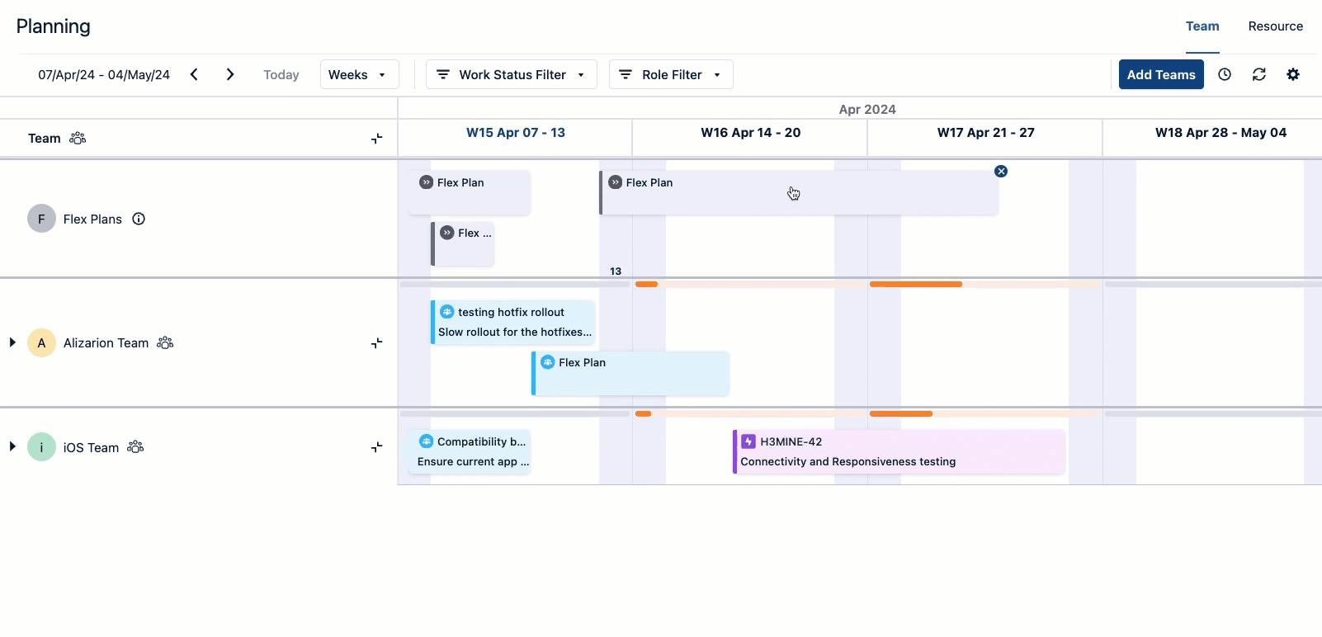Jump to Today in the timeline

pos(281,74)
